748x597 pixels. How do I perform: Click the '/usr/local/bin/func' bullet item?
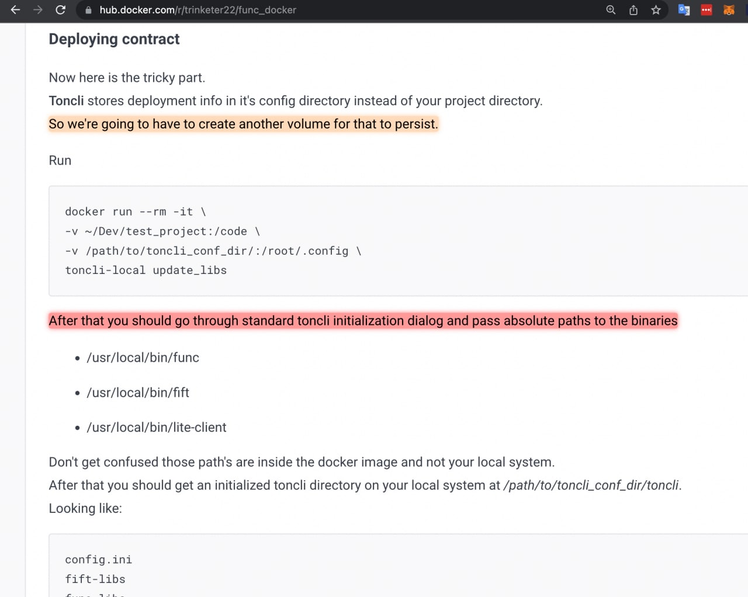tap(143, 357)
